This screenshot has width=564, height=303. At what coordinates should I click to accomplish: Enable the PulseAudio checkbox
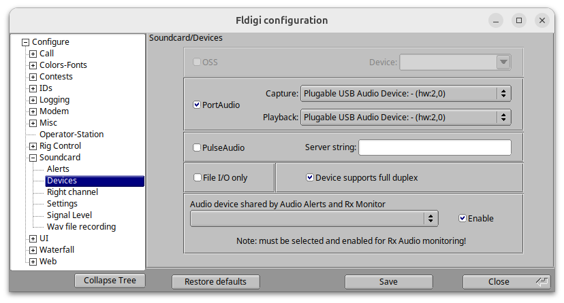pyautogui.click(x=197, y=147)
